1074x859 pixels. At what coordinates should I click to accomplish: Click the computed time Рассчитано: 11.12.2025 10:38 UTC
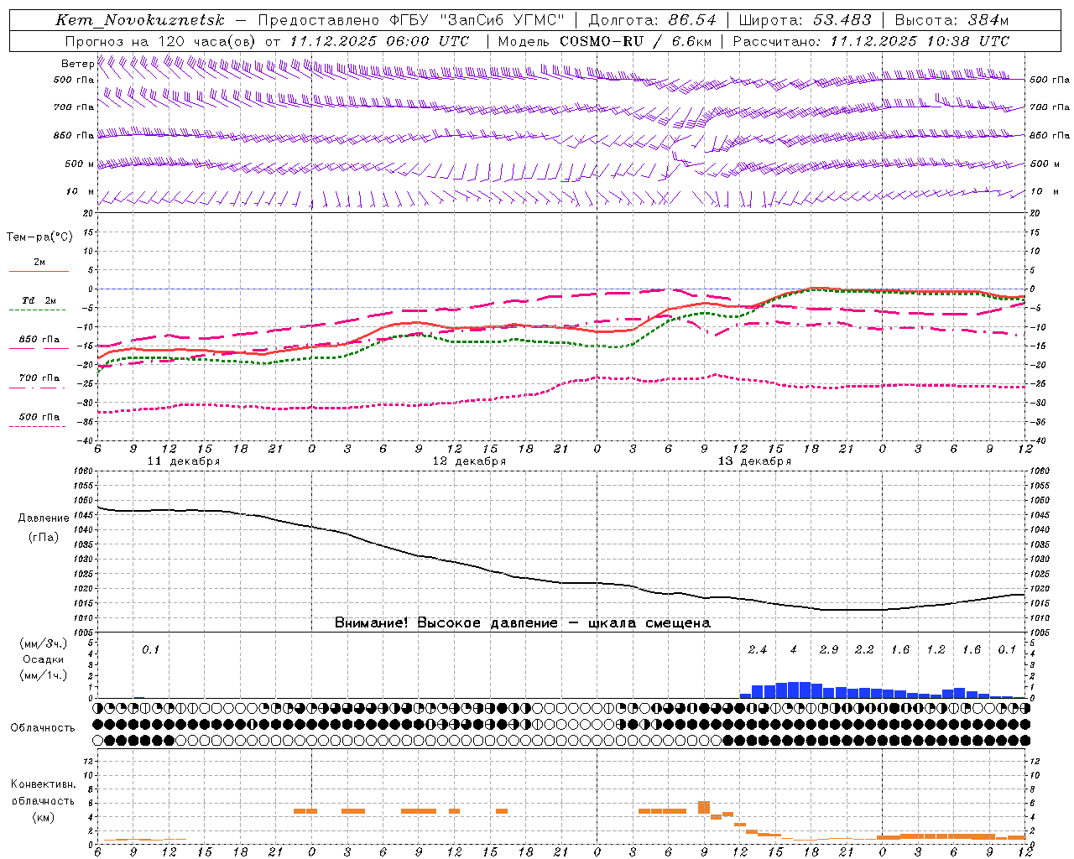(871, 41)
